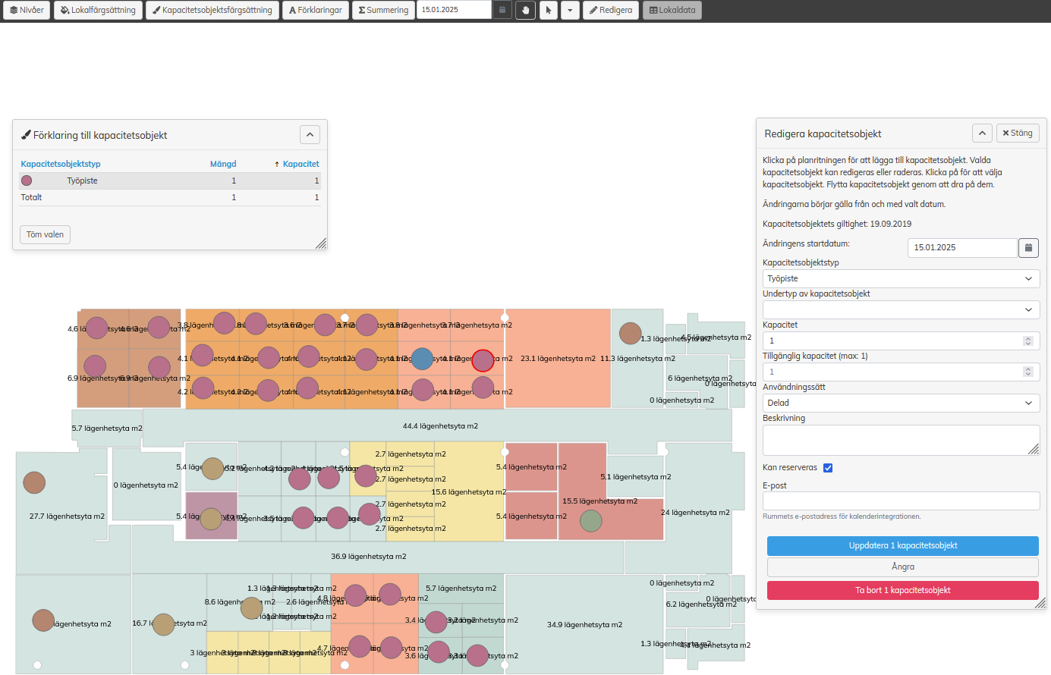
Task: Open Lokalfärgsättning color settings
Action: pyautogui.click(x=98, y=10)
